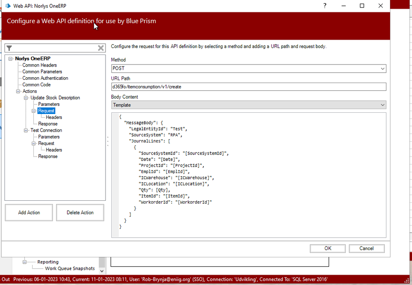Click the Blue Prism icon in title bar

pos(8,6)
